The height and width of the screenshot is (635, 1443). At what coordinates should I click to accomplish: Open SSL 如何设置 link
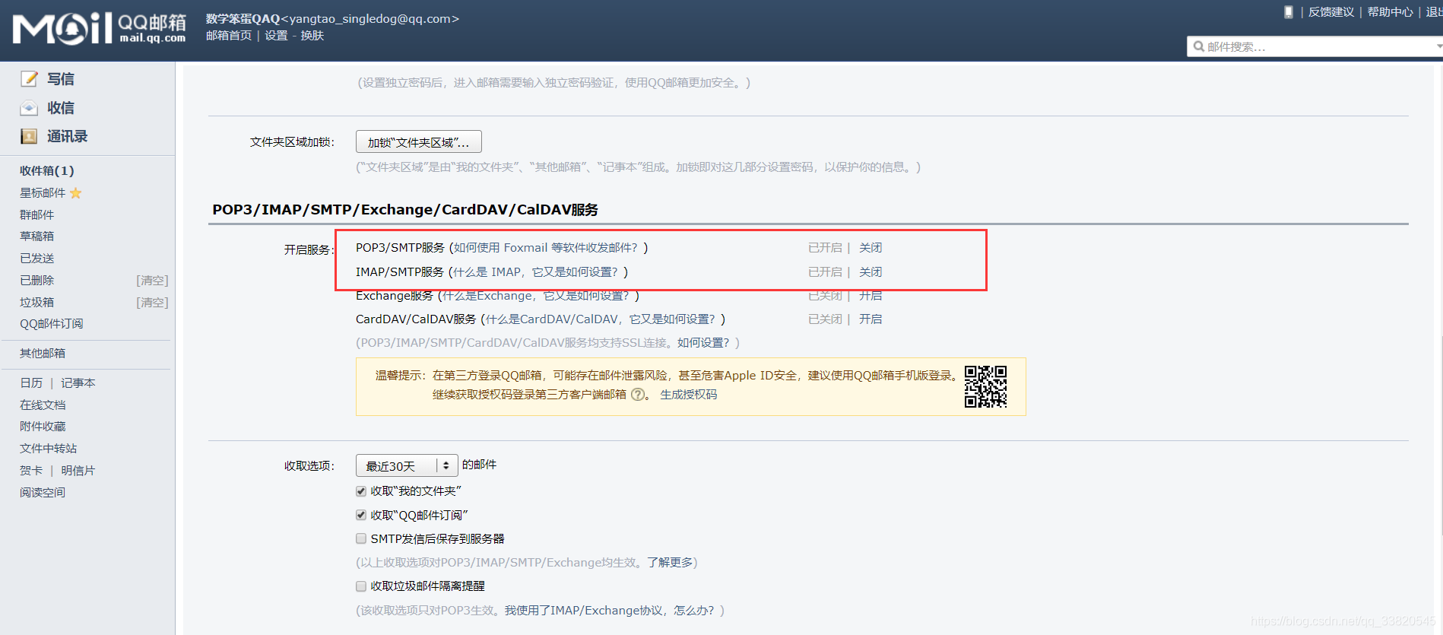point(703,343)
